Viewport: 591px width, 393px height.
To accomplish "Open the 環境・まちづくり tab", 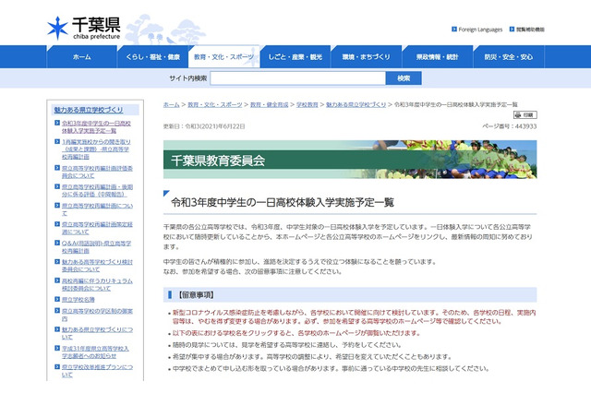I will 366,57.
